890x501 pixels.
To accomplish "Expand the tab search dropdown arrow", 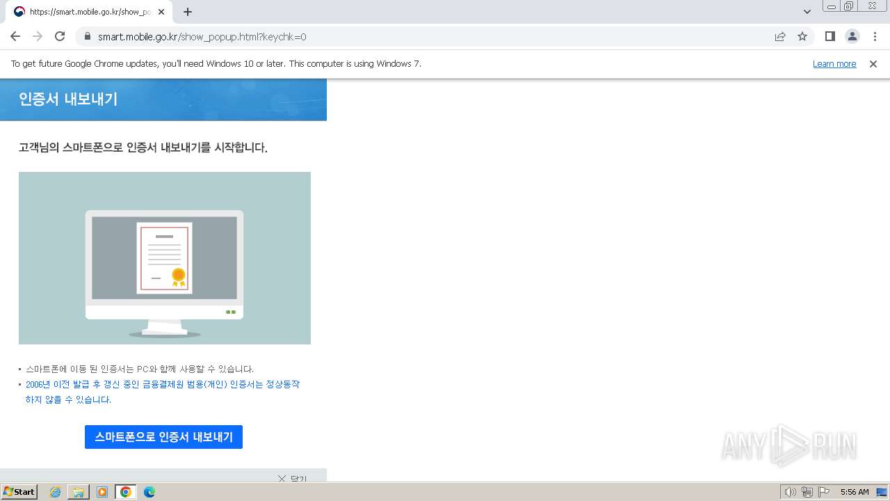I will click(x=807, y=12).
